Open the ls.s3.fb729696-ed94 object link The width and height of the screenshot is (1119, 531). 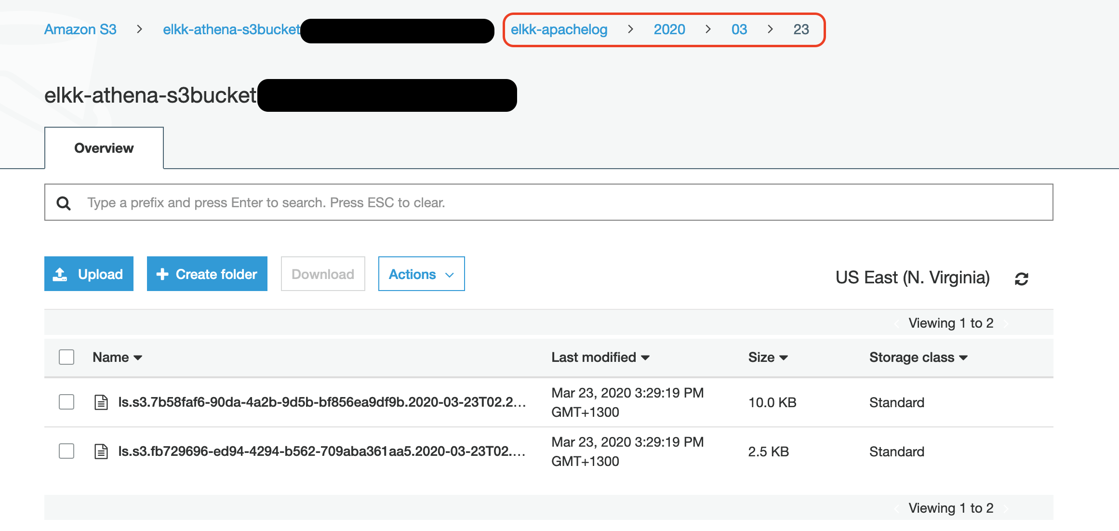[x=322, y=451]
